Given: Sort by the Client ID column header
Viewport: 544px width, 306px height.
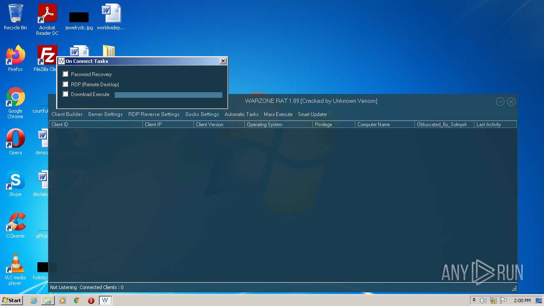Looking at the screenshot, I should pyautogui.click(x=96, y=125).
